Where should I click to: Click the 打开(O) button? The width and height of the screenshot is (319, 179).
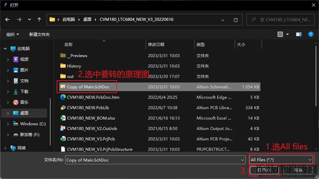click(x=264, y=170)
